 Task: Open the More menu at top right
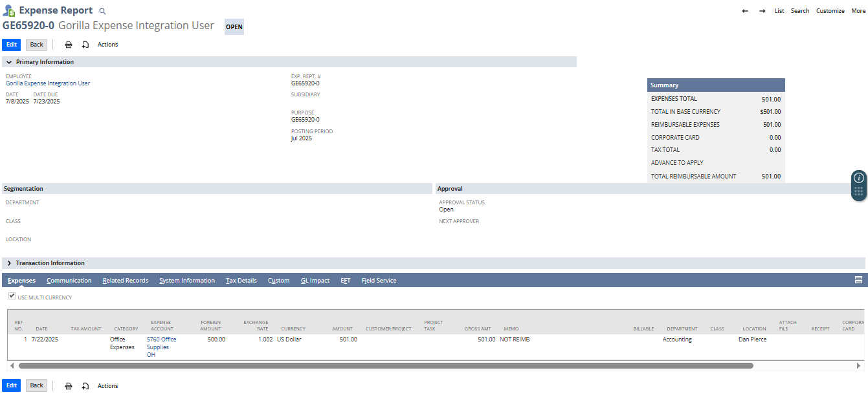858,11
